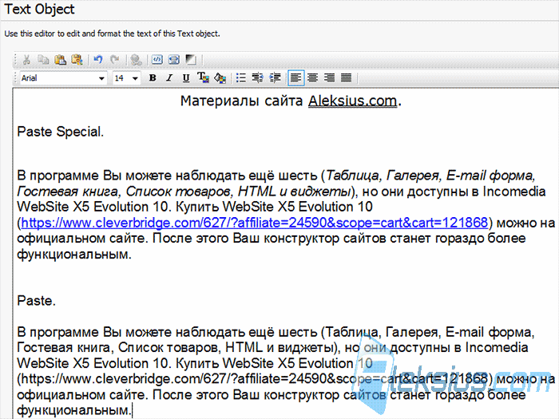This screenshot has width=559, height=419.
Task: Click the 'Paste.' text line
Action: point(37,301)
